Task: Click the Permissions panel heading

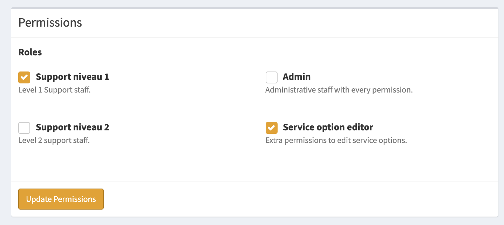Action: [x=50, y=23]
